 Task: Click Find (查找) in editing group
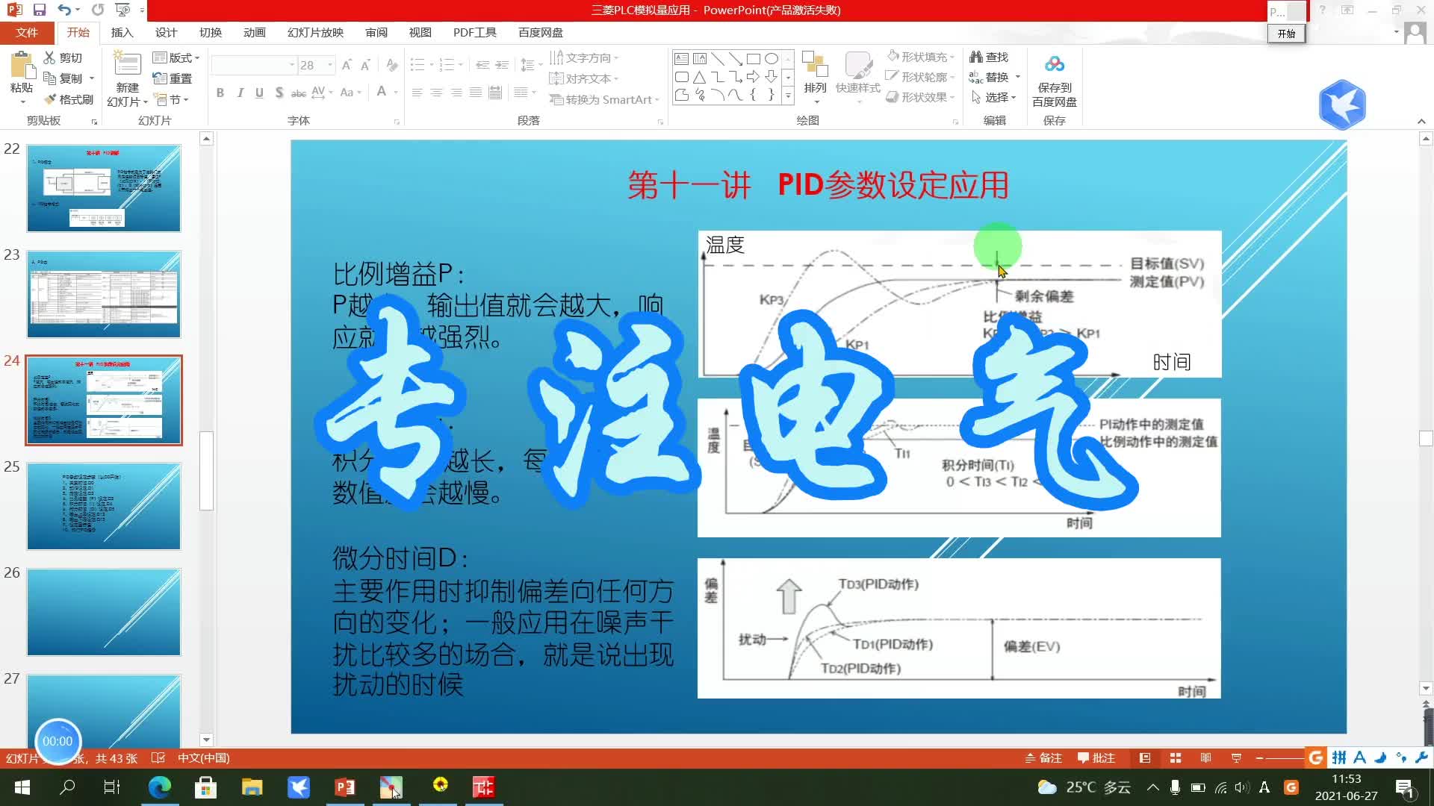989,57
